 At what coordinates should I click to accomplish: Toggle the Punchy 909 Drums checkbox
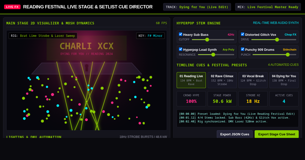tap(242, 49)
